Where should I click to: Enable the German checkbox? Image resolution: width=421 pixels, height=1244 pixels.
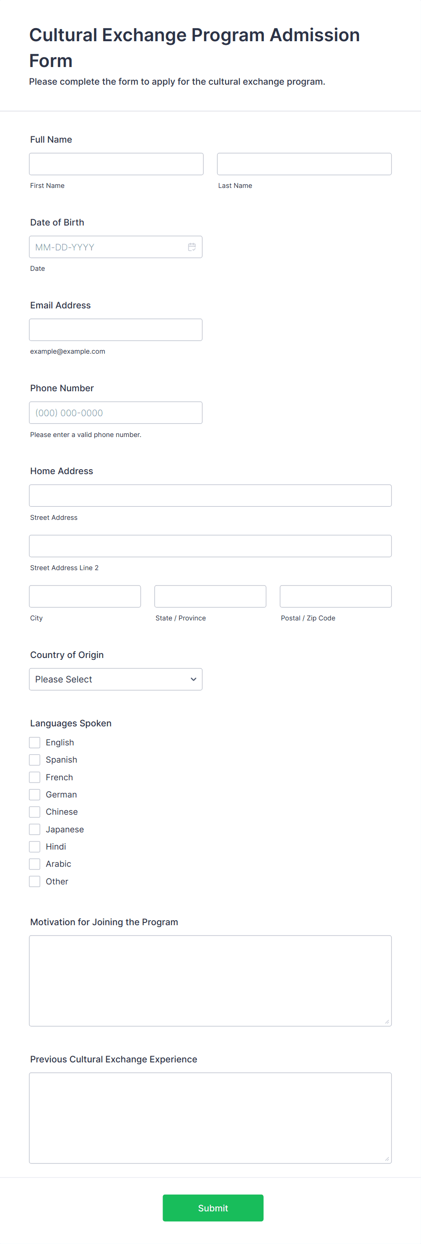(x=35, y=794)
